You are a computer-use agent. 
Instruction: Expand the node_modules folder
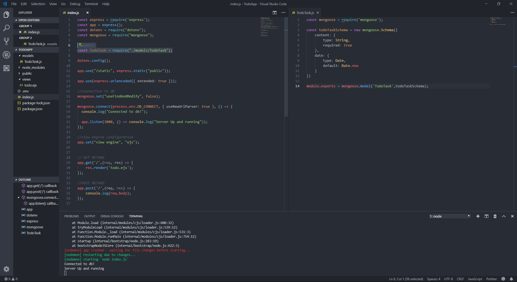33,67
